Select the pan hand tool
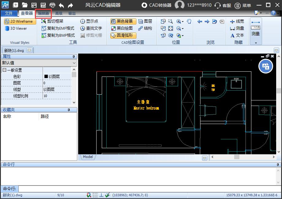282x199 pixels. 189,21
